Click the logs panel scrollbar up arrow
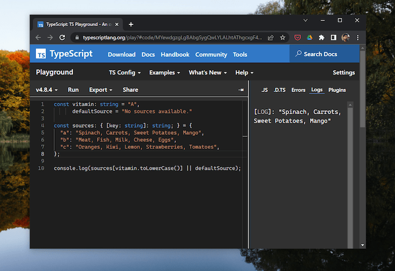This screenshot has height=271, width=395. point(350,105)
